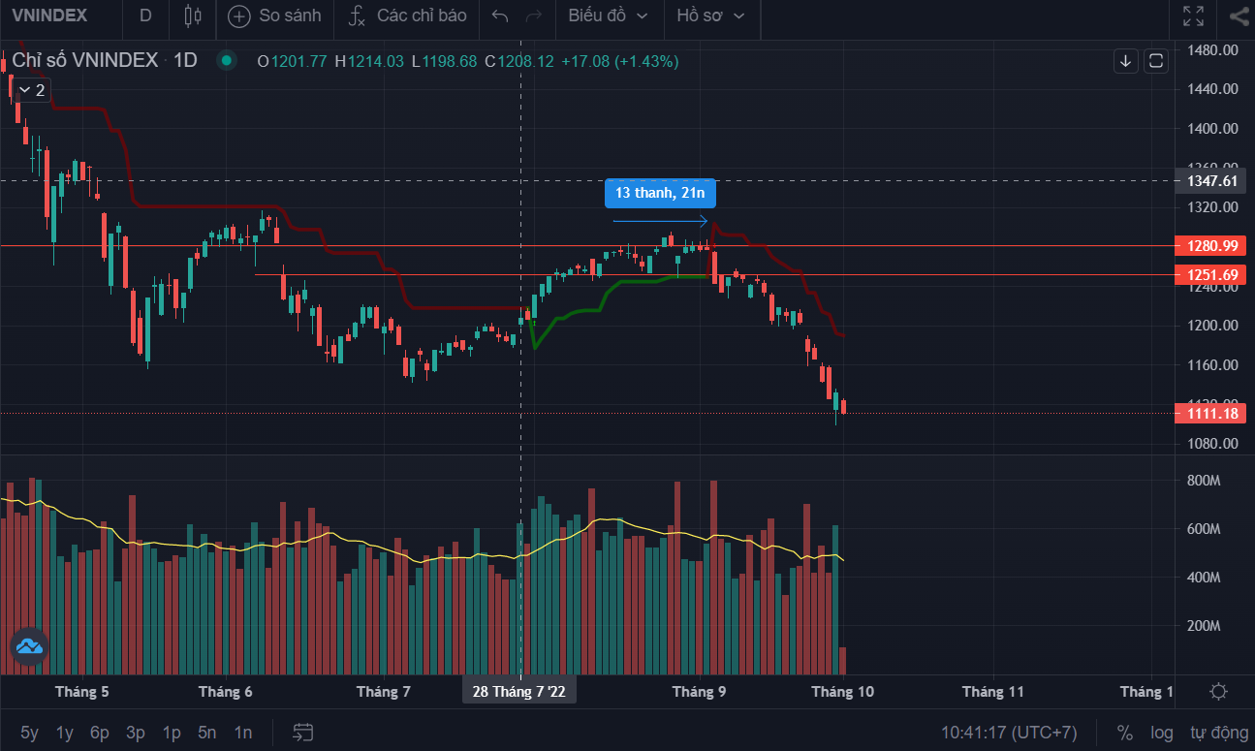Expand the Hồ sơ dropdown
The height and width of the screenshot is (751, 1255).
[711, 16]
